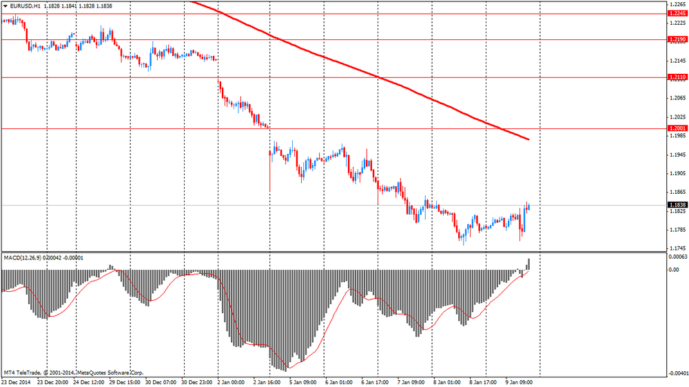Screen dimensions: 689x387
Task: Click the 23 Dec 20:00 time label
Action: 53,382
